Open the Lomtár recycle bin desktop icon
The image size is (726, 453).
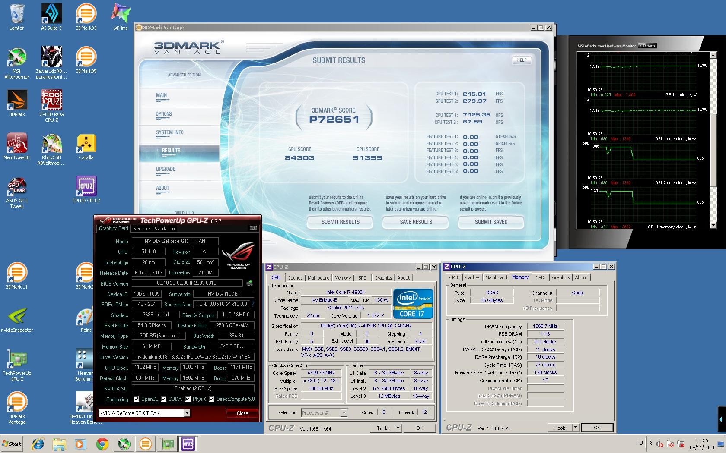16,17
